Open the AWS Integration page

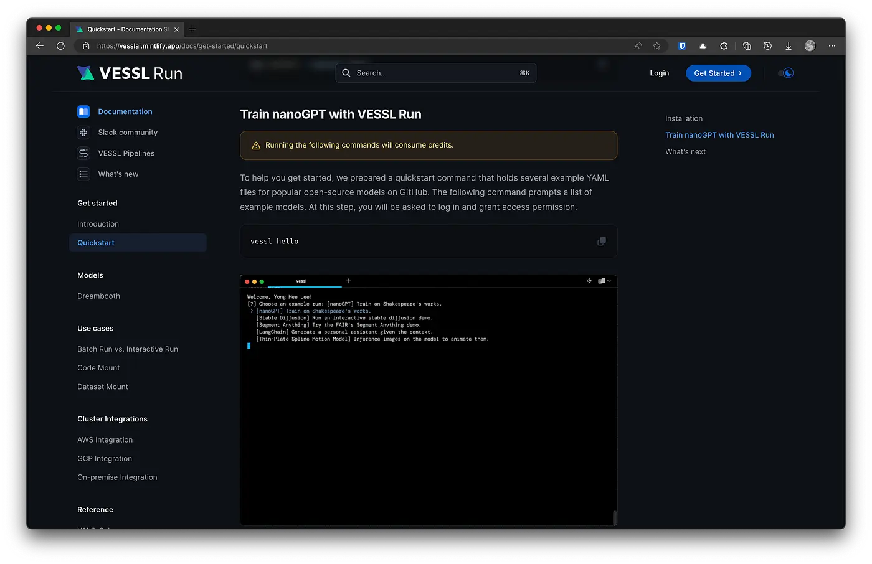point(105,440)
